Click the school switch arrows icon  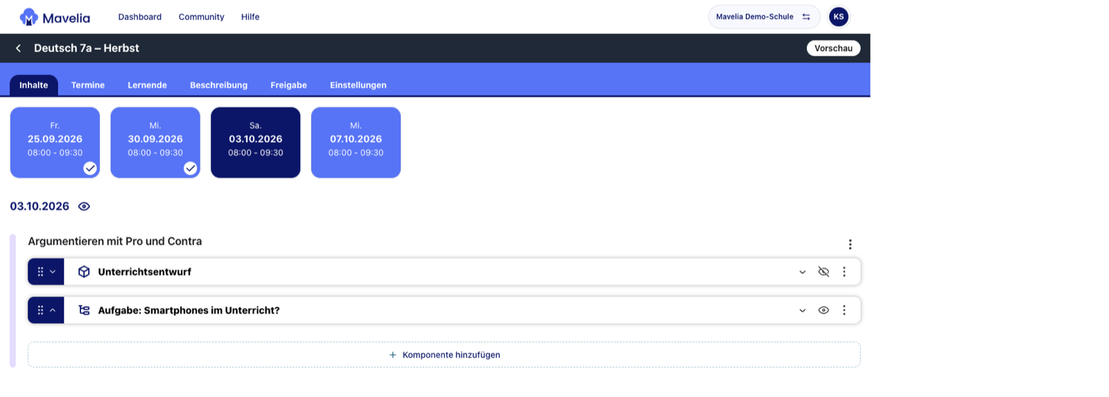[x=806, y=17]
